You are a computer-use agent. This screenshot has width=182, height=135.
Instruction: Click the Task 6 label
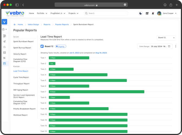point(43,86)
